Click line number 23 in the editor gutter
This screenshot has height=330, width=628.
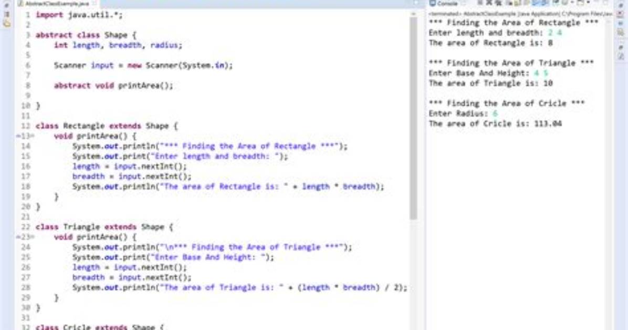pos(25,238)
